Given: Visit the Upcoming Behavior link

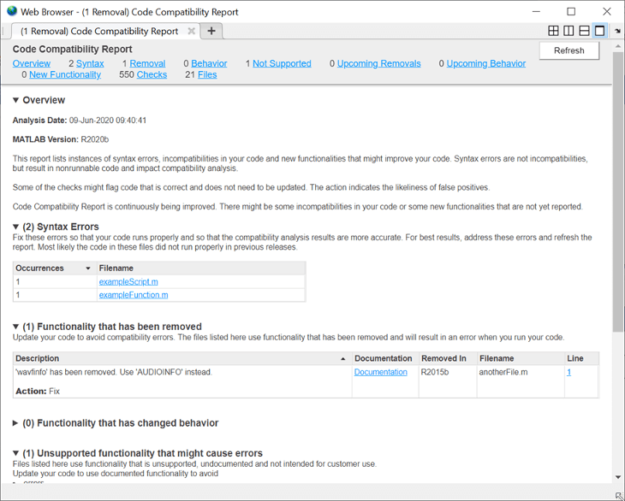Looking at the screenshot, I should point(486,63).
